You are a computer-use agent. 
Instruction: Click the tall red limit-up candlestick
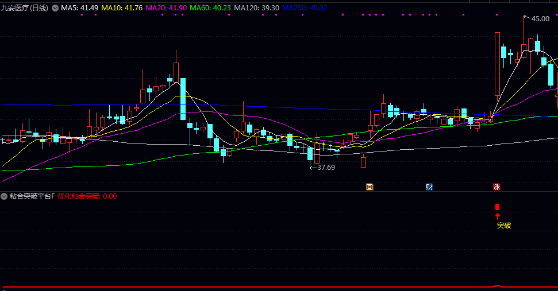click(497, 64)
